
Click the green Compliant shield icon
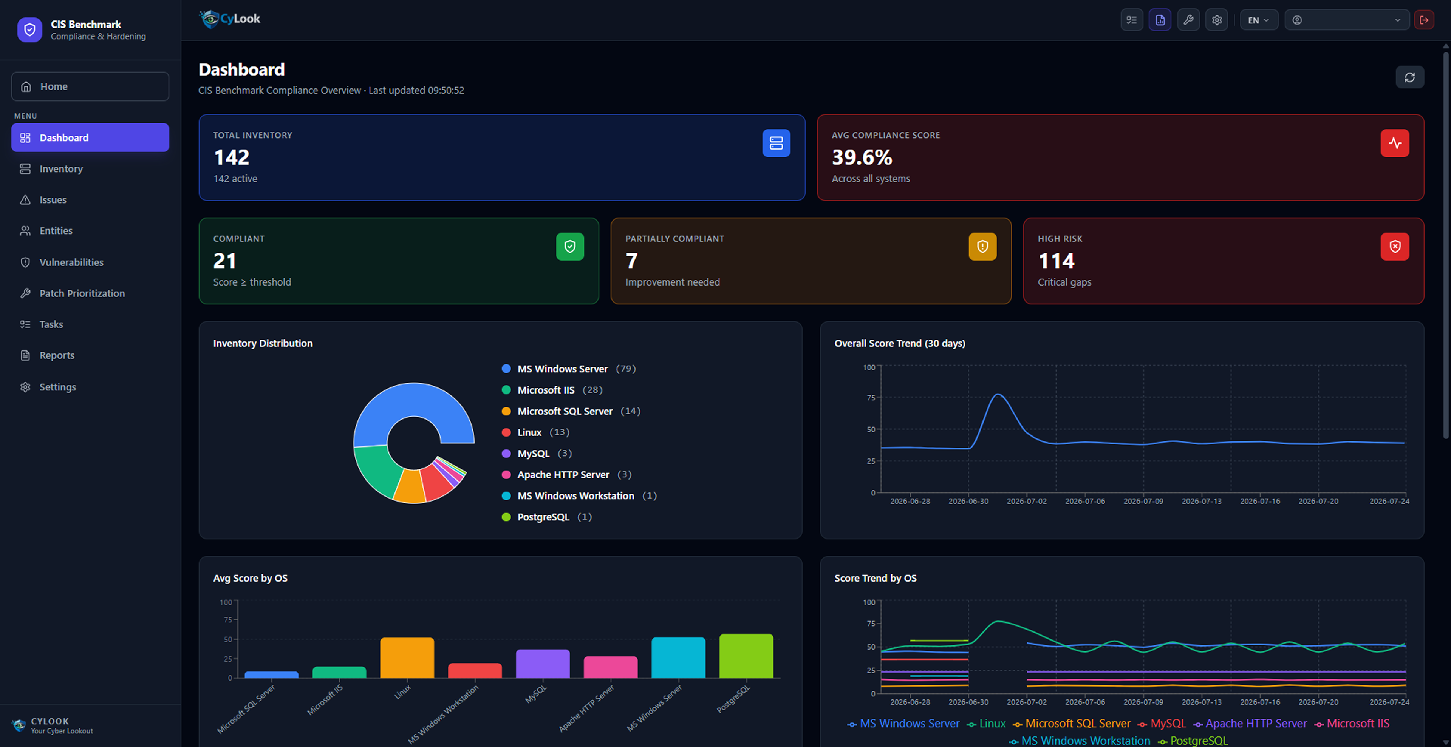[570, 247]
